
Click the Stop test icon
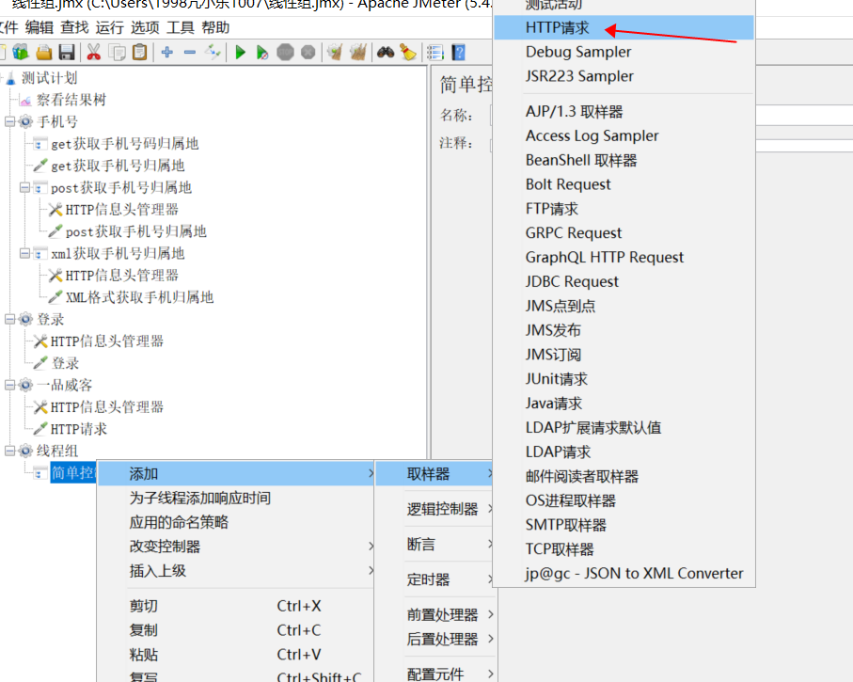285,53
